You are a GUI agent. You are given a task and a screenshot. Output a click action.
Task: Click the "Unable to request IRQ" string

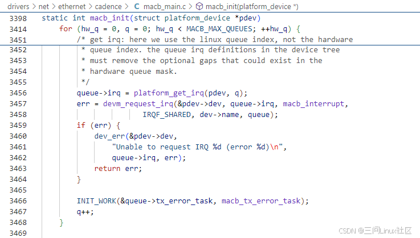click(197, 147)
